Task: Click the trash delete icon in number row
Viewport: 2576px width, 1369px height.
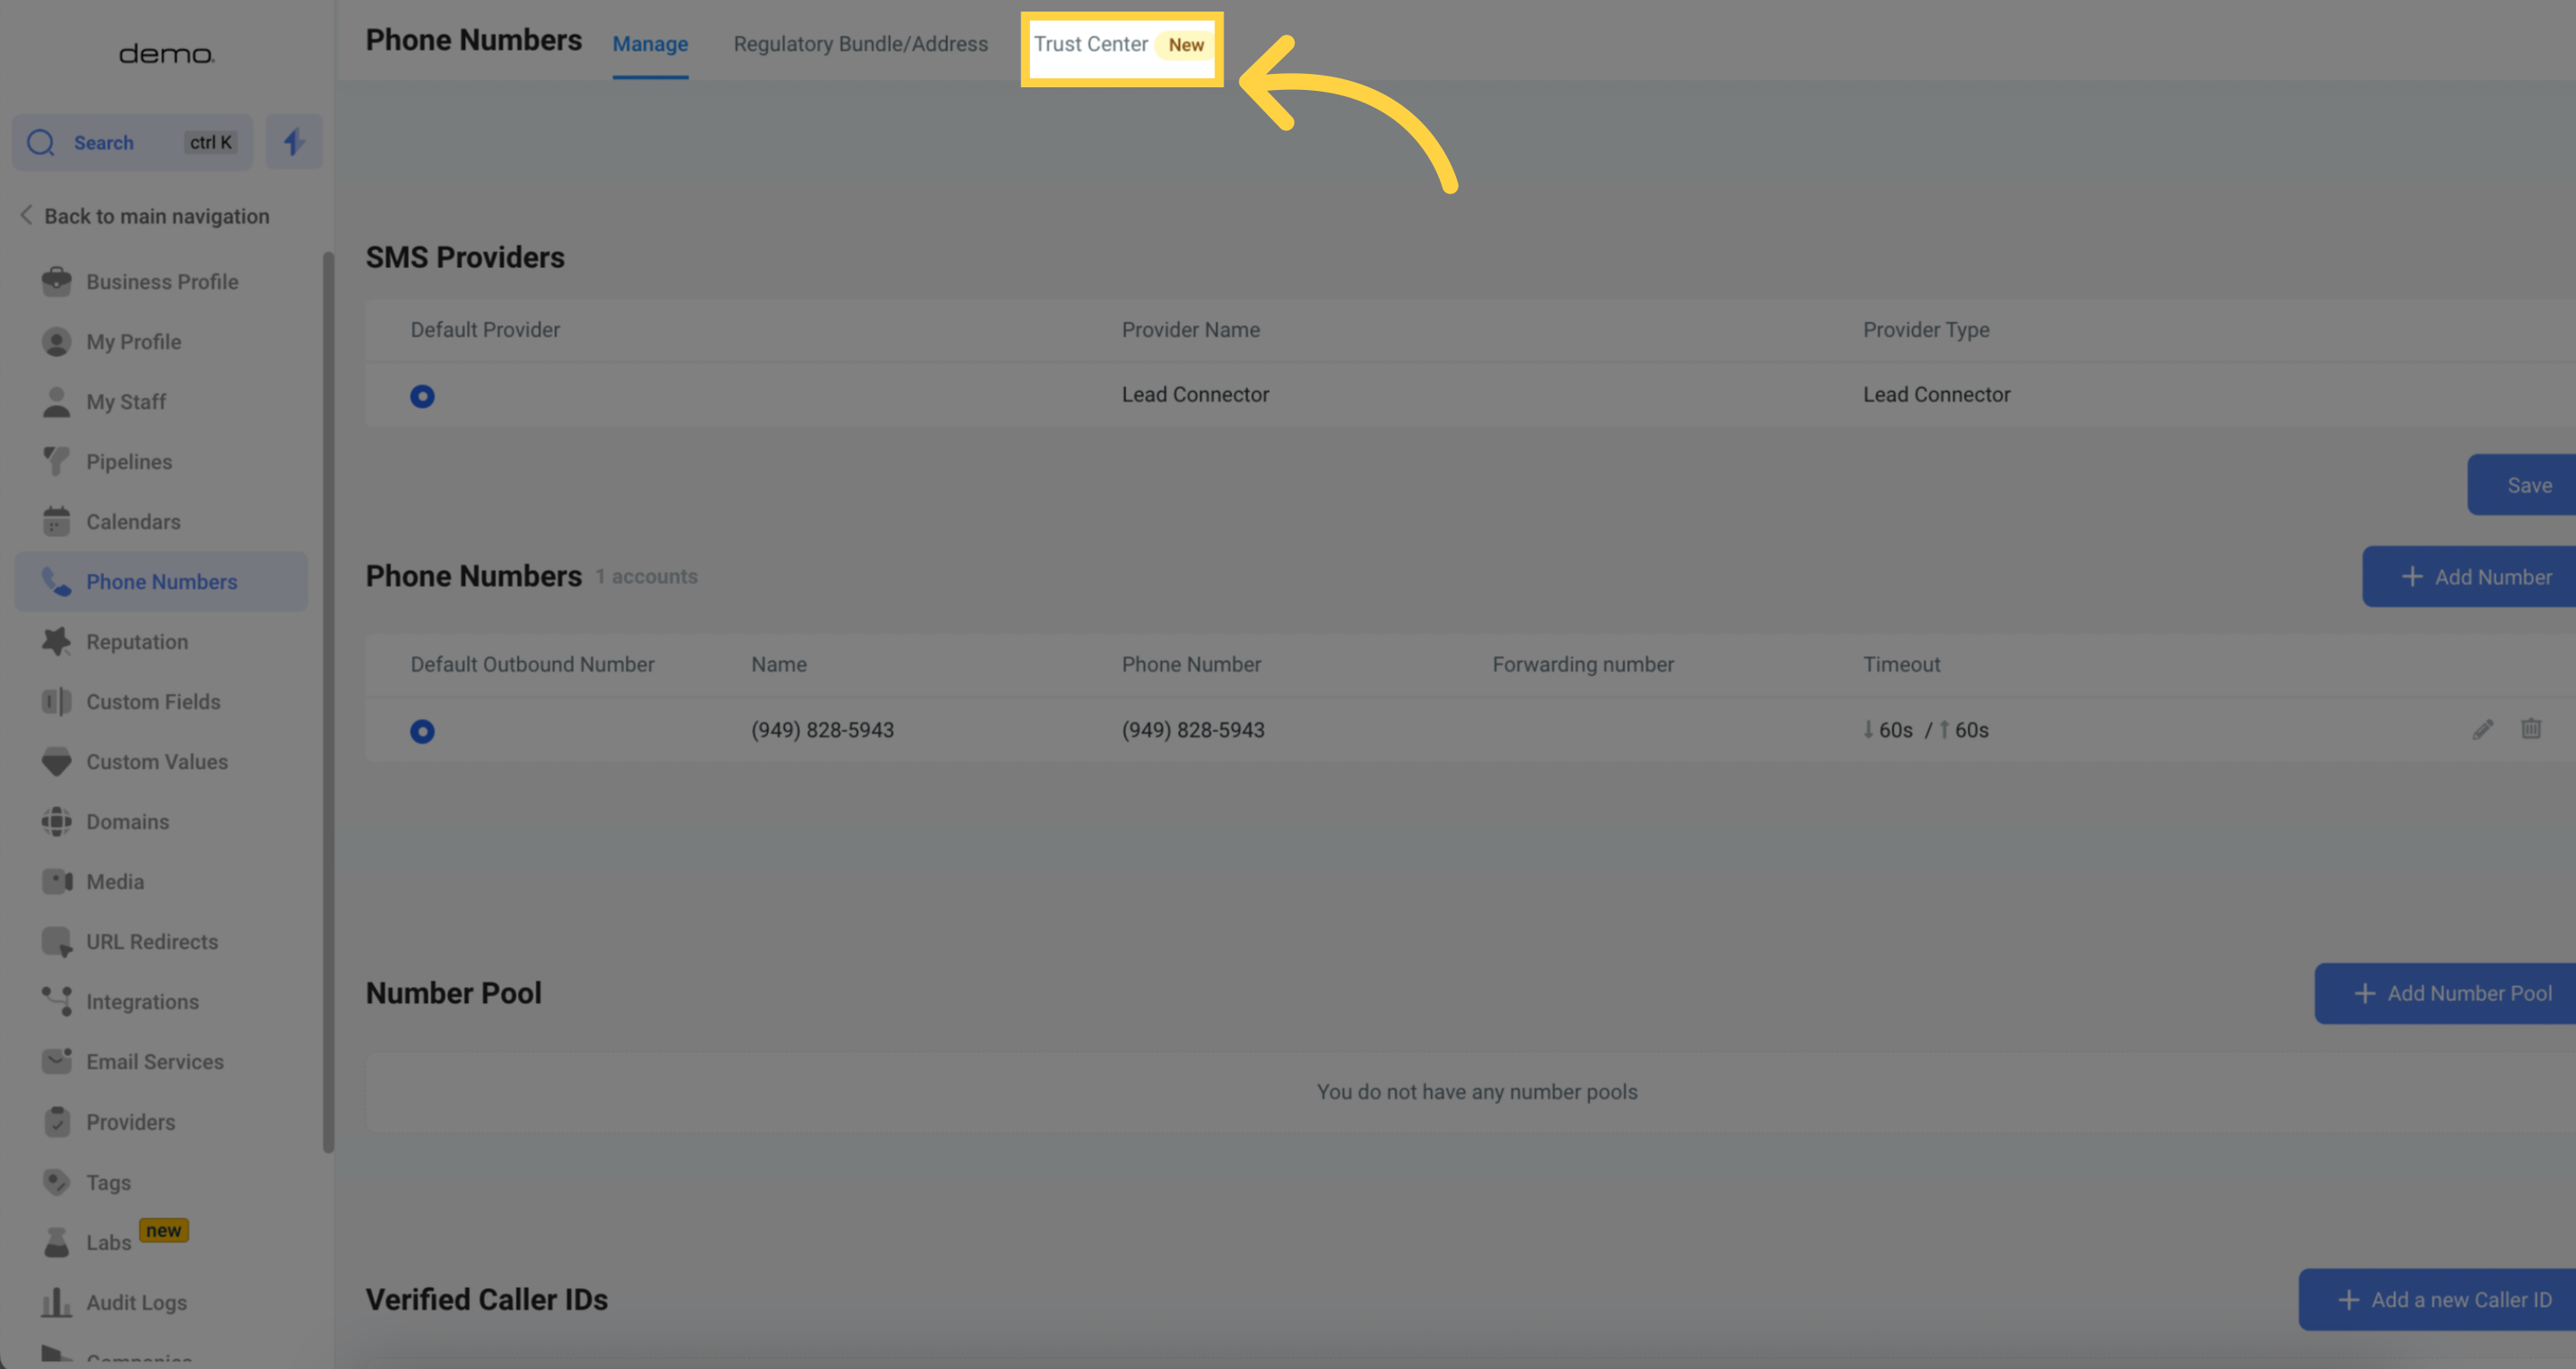Action: [x=2530, y=729]
